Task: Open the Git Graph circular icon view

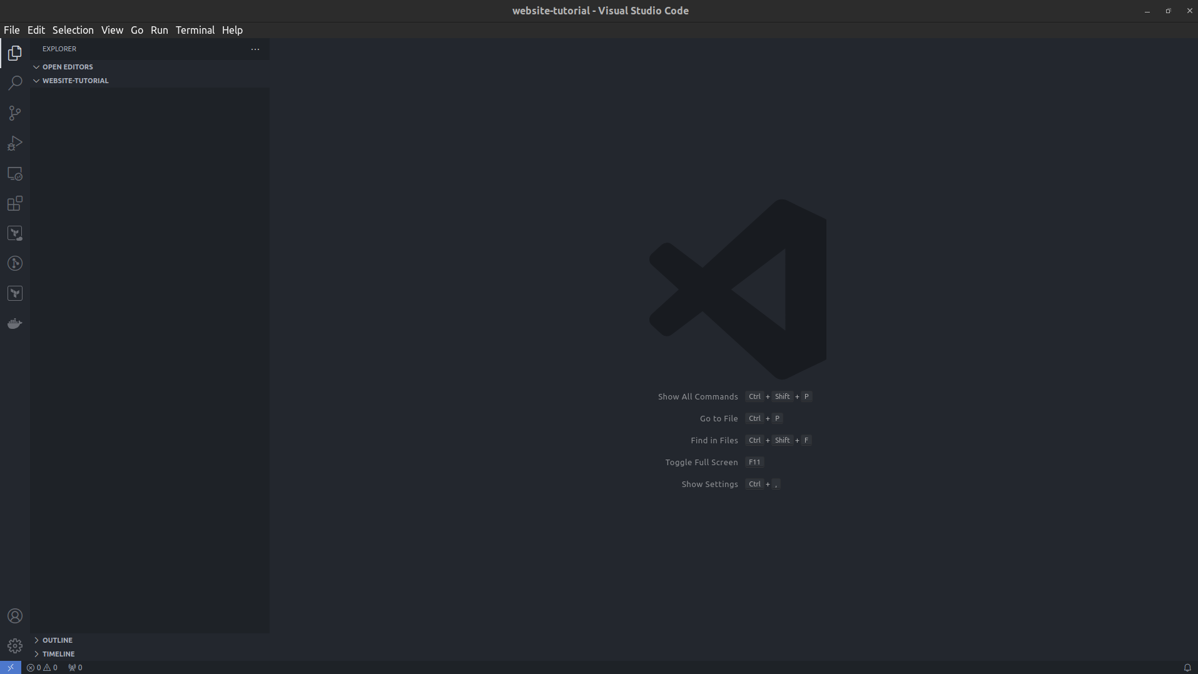Action: point(15,263)
